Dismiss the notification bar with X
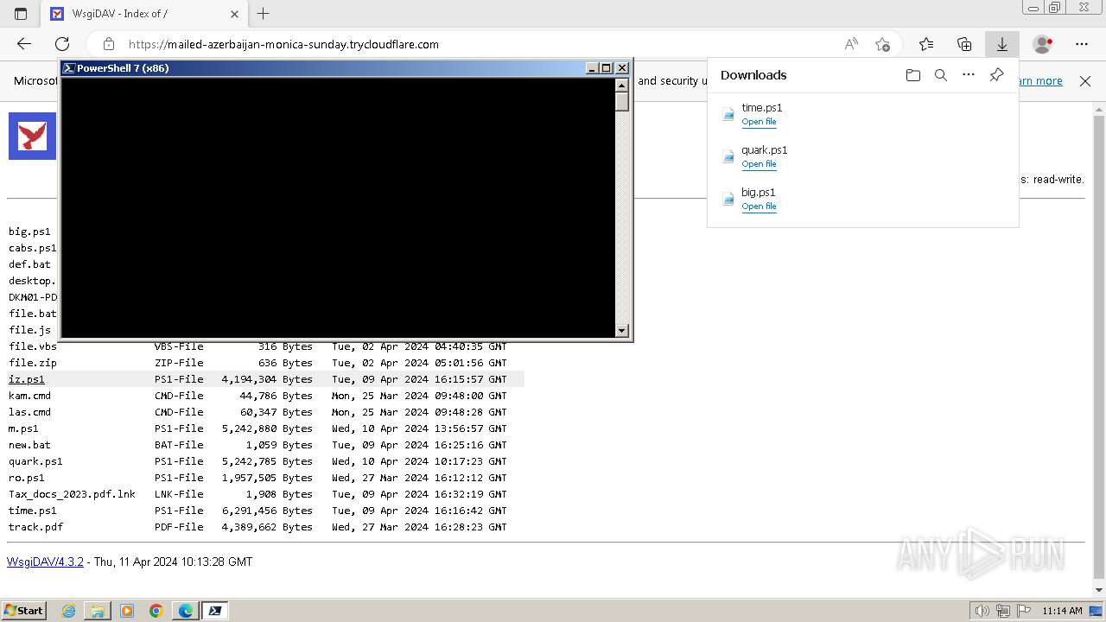The width and height of the screenshot is (1106, 622). point(1085,81)
